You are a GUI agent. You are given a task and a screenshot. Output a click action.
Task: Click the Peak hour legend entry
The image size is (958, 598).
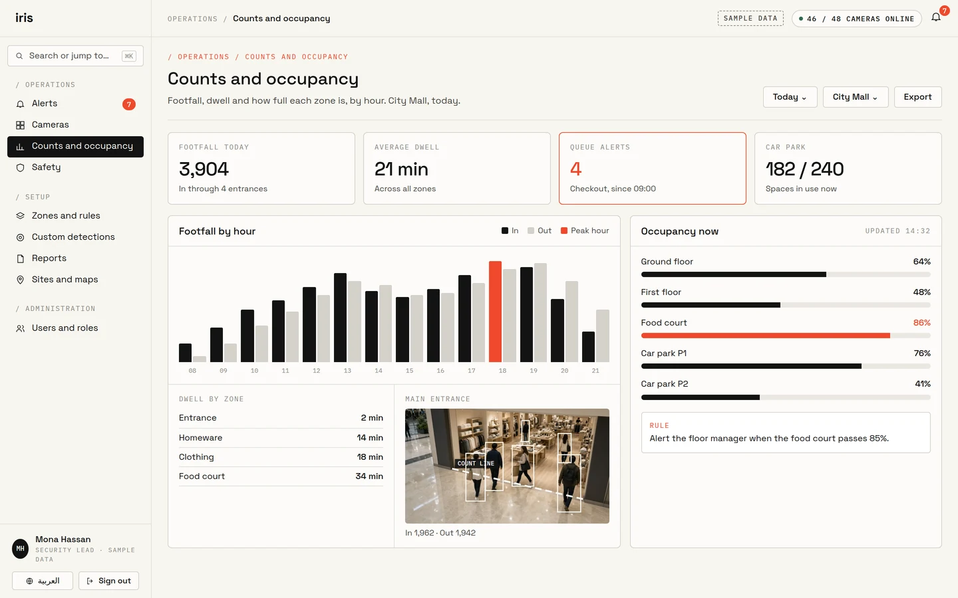[585, 231]
